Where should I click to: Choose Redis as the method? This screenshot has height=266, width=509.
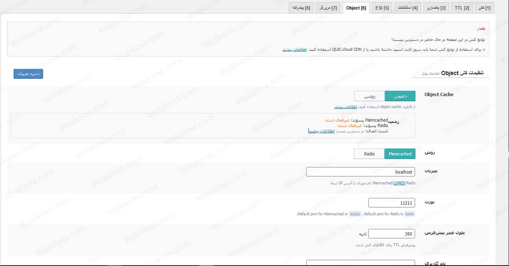[369, 154]
